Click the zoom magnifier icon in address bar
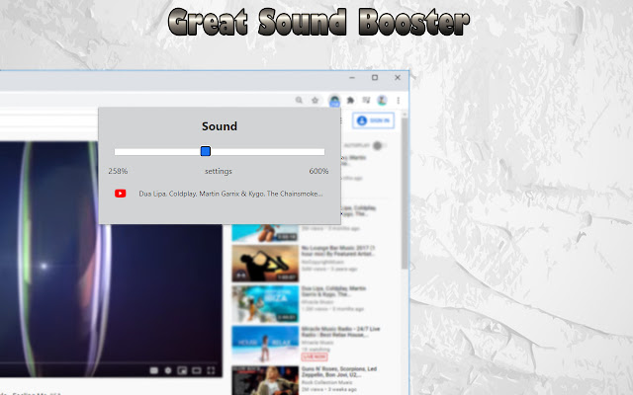Viewport: 633px width, 395px height. (299, 100)
